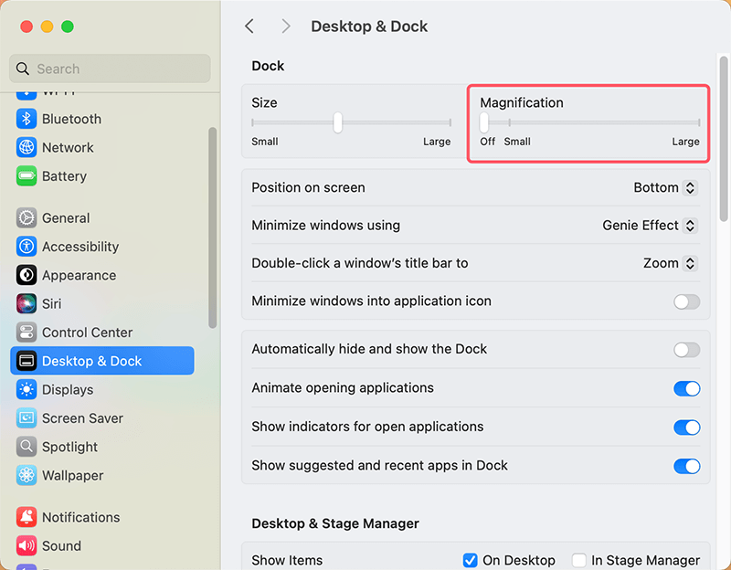The width and height of the screenshot is (731, 570).
Task: Click the Control Center icon
Action: click(26, 332)
